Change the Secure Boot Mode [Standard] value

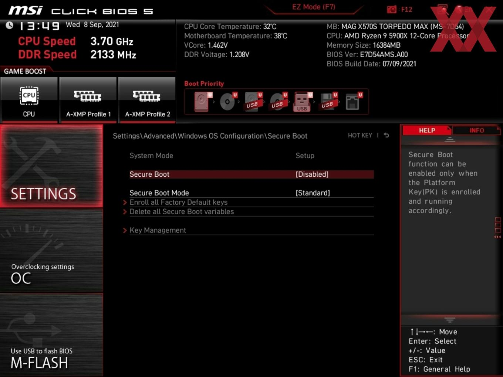tap(313, 193)
